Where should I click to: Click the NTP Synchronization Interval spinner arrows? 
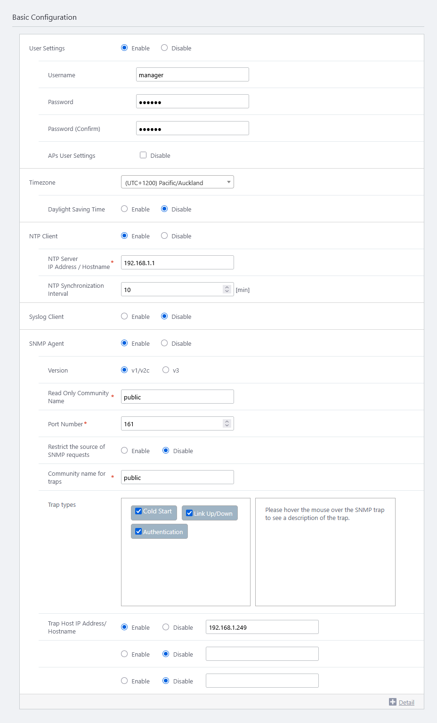click(227, 289)
